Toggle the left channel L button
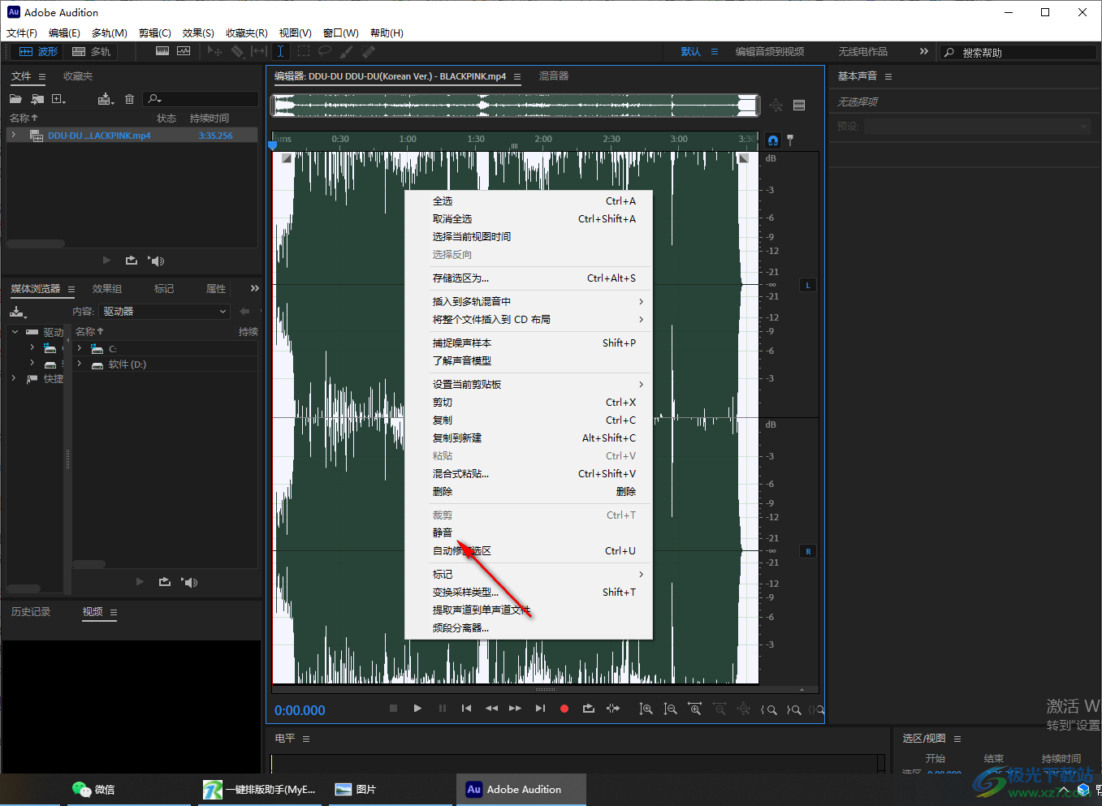The width and height of the screenshot is (1102, 806). click(x=808, y=285)
